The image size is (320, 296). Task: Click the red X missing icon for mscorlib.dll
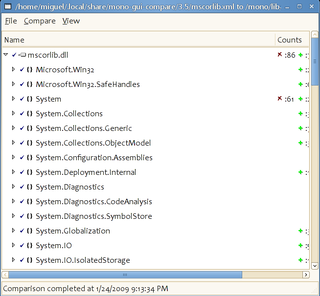coord(279,55)
